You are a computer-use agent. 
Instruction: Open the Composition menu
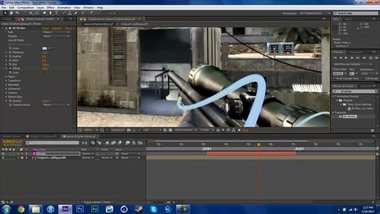pyautogui.click(x=26, y=8)
